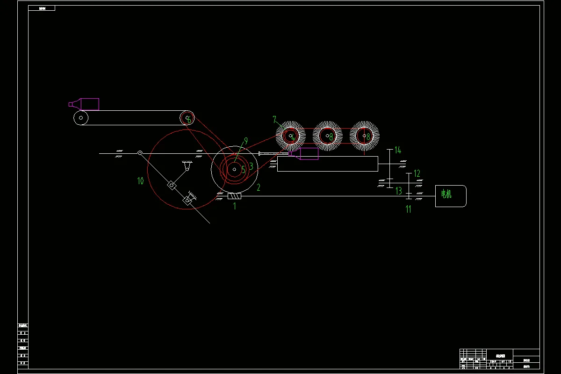Select the purple bottle on the conveyor belt
The width and height of the screenshot is (561, 374).
(x=84, y=104)
